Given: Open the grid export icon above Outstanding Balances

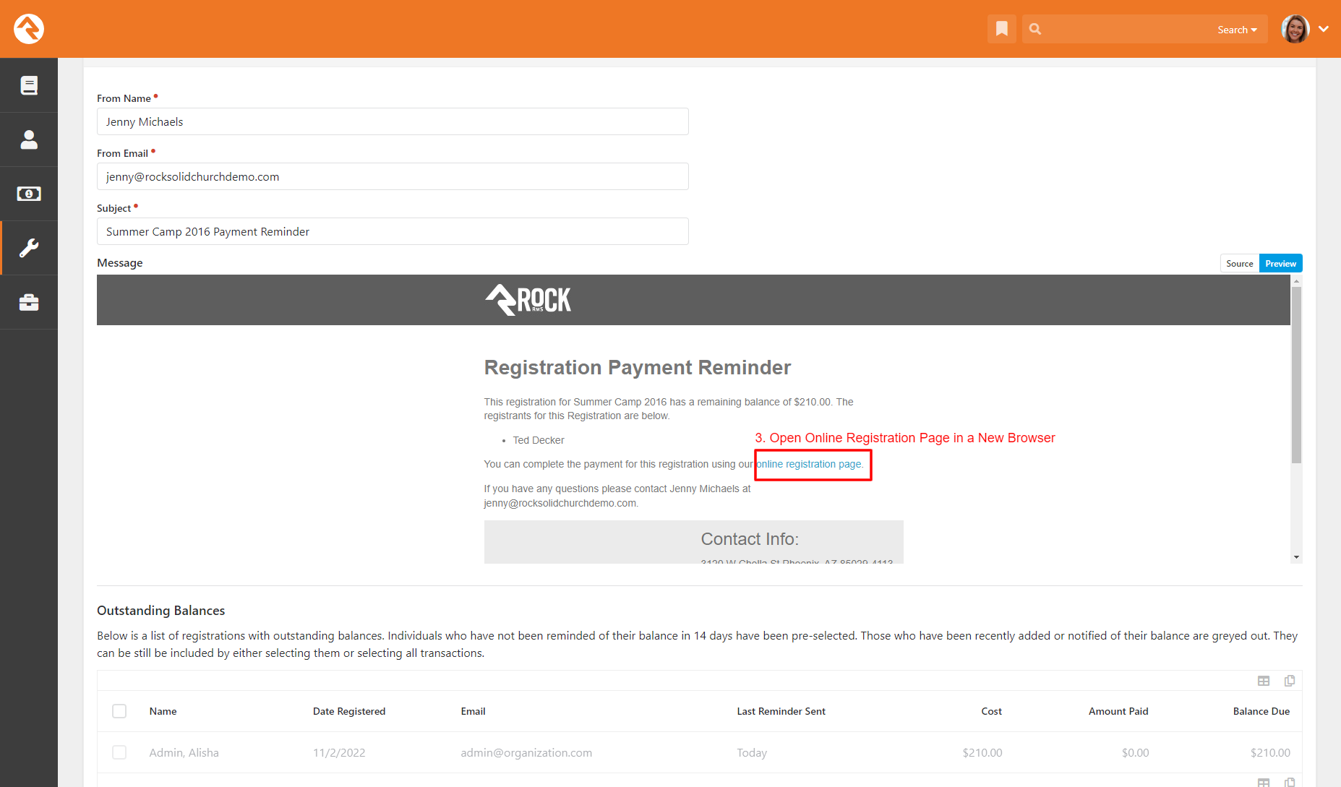Looking at the screenshot, I should pyautogui.click(x=1264, y=680).
